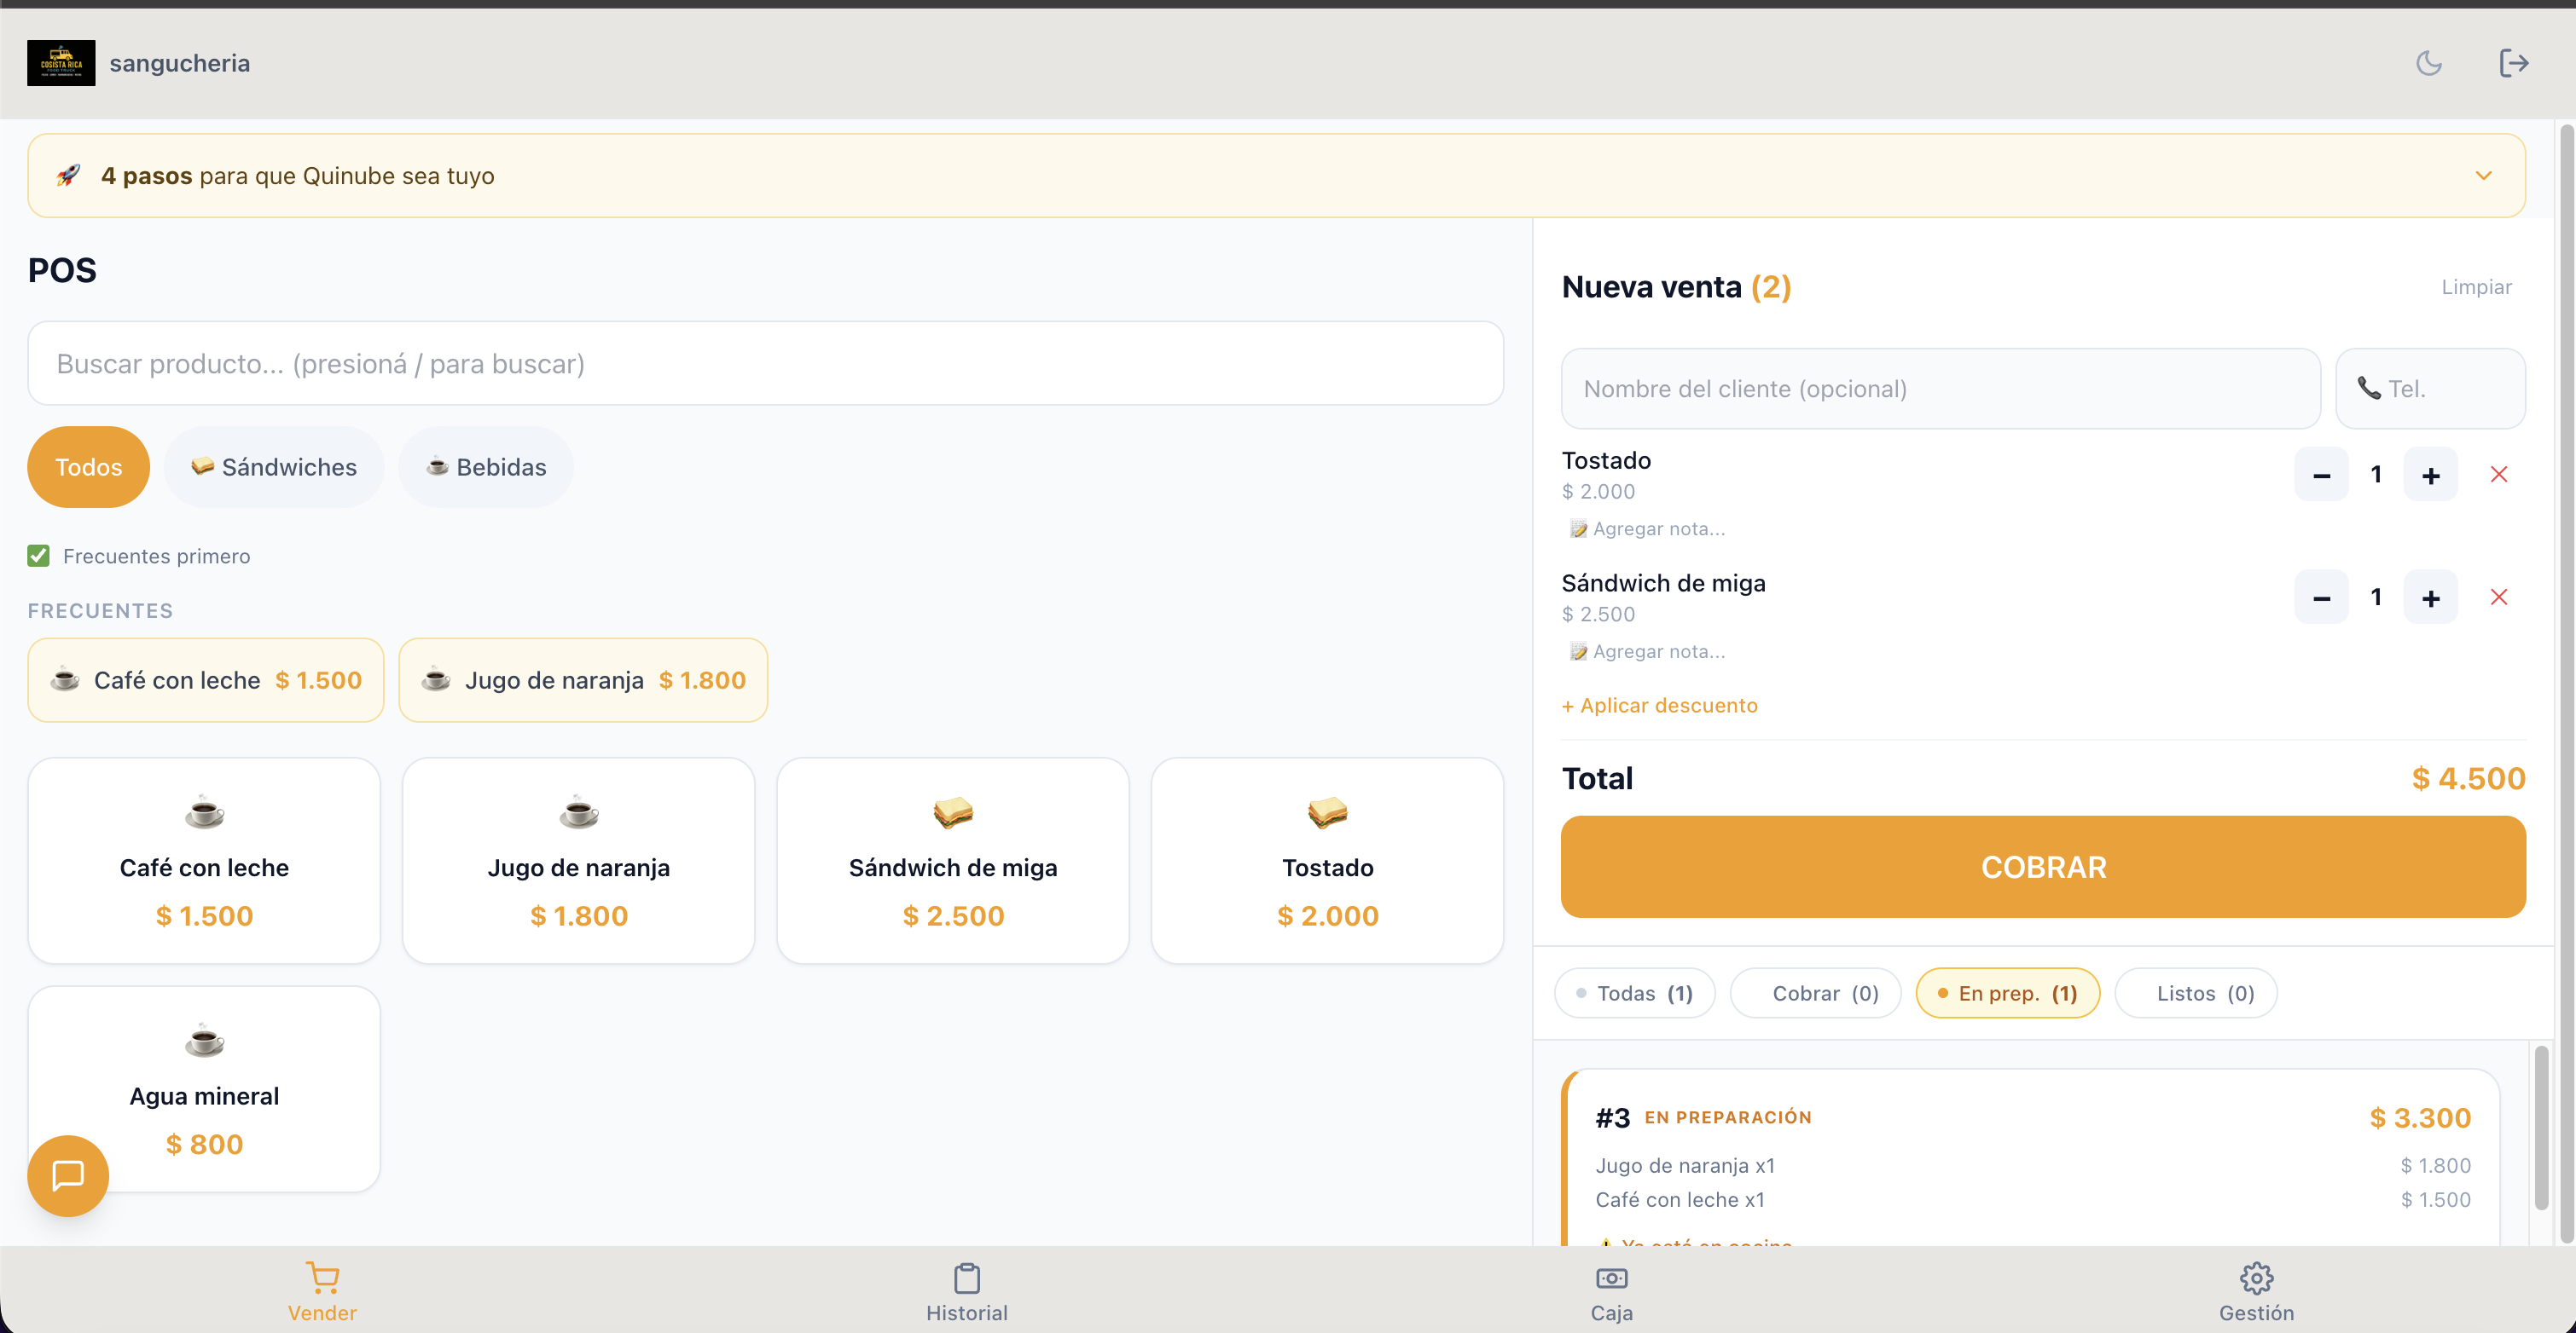Open Gestión settings gear tab

2256,1292
